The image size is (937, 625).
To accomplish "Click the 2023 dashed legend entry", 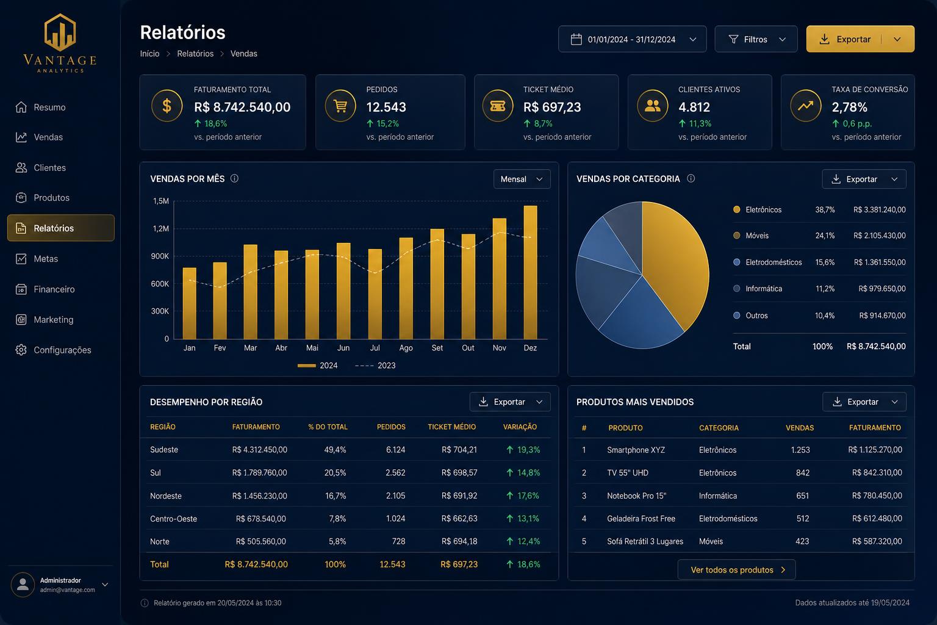I will click(x=375, y=366).
